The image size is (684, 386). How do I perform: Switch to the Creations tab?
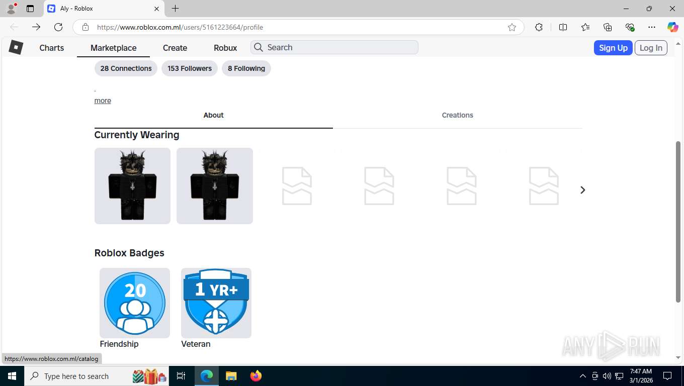[x=458, y=115]
